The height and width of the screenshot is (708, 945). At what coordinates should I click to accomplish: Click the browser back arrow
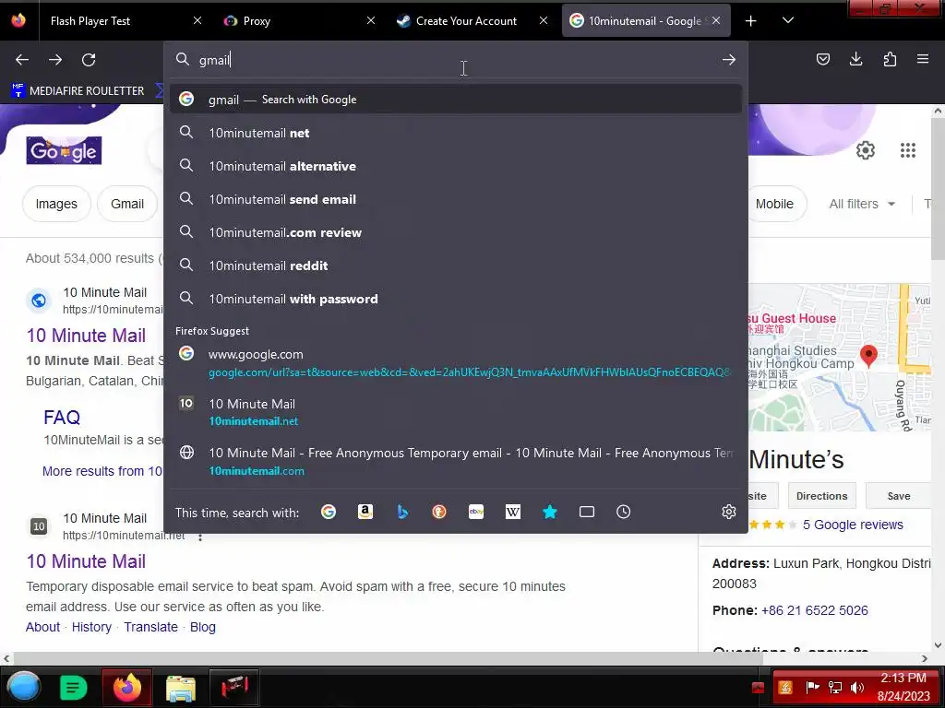[22, 60]
